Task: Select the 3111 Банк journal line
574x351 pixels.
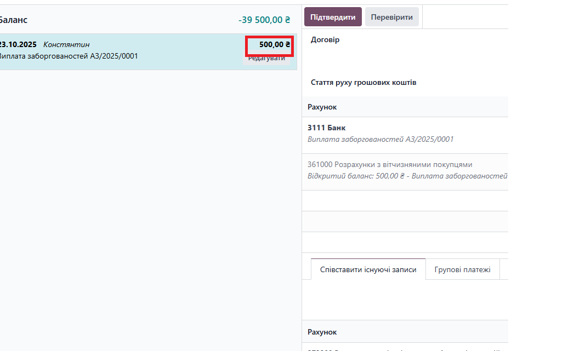Action: (x=326, y=128)
